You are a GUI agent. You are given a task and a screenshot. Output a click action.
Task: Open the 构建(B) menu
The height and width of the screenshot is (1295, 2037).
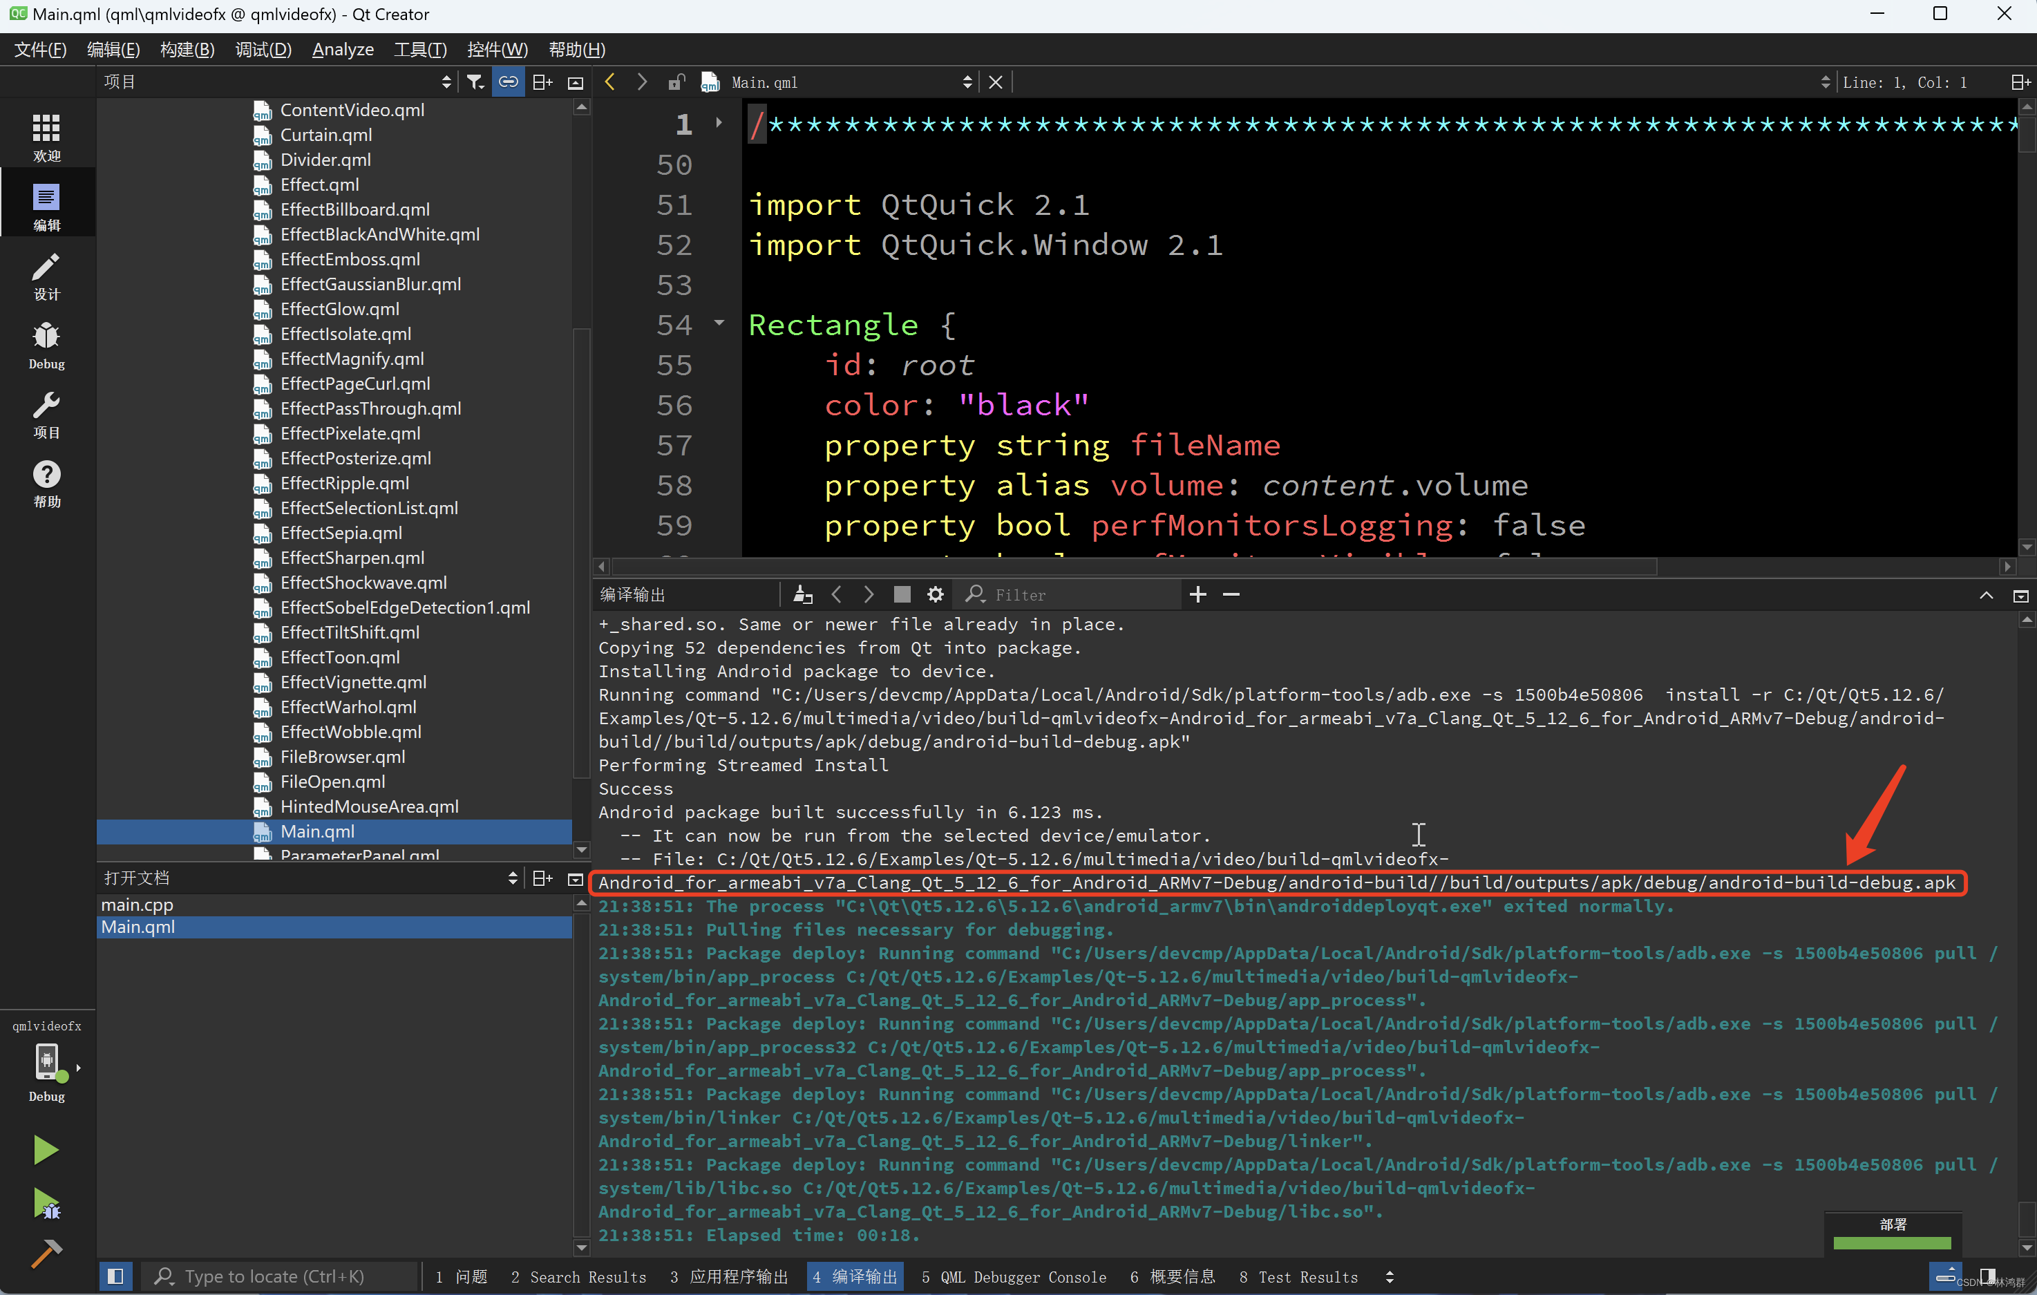187,49
